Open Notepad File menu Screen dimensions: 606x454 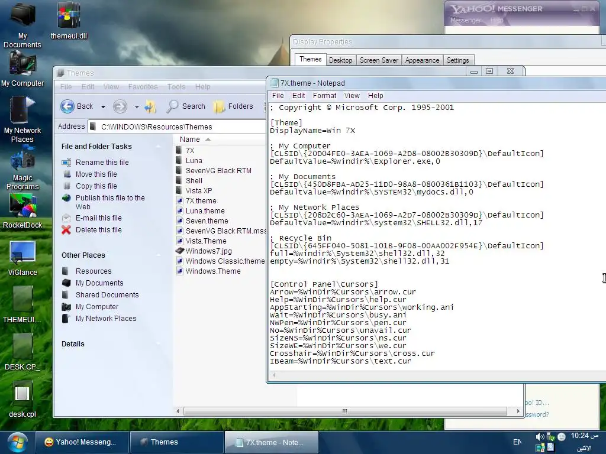278,96
